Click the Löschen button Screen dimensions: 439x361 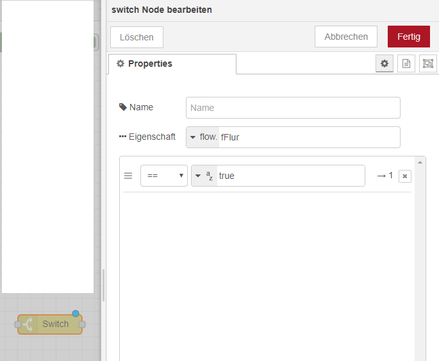[137, 37]
